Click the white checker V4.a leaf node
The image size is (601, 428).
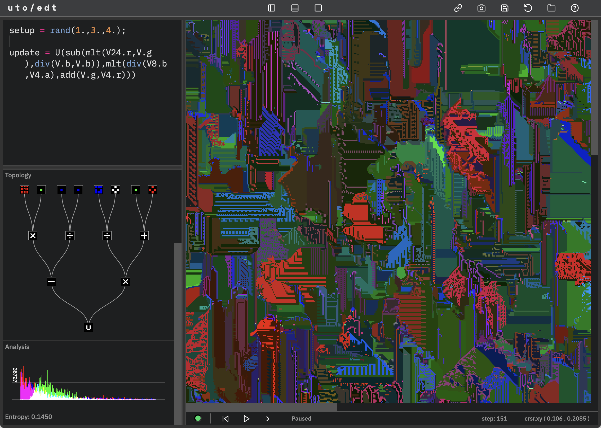tap(116, 190)
